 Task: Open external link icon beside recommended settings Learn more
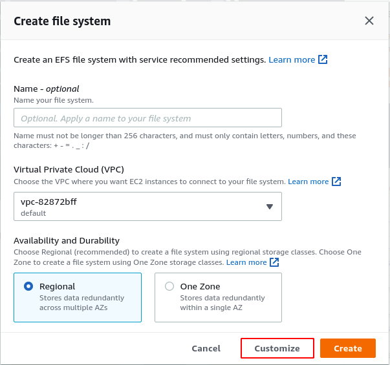coord(323,59)
